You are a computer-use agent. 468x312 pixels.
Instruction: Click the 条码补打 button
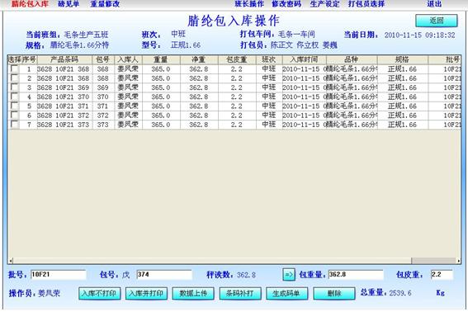[240, 294]
